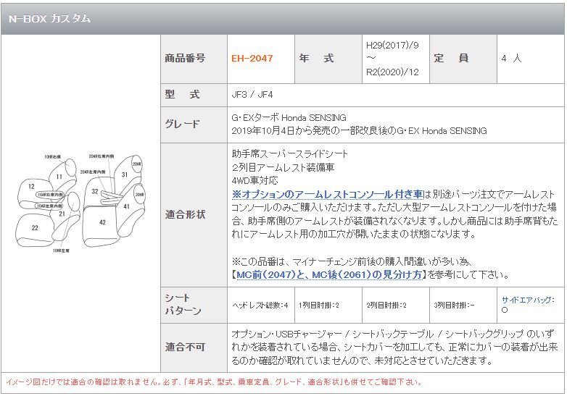Click seat part 41 in the diagram
The image size is (567, 396).
[126, 206]
